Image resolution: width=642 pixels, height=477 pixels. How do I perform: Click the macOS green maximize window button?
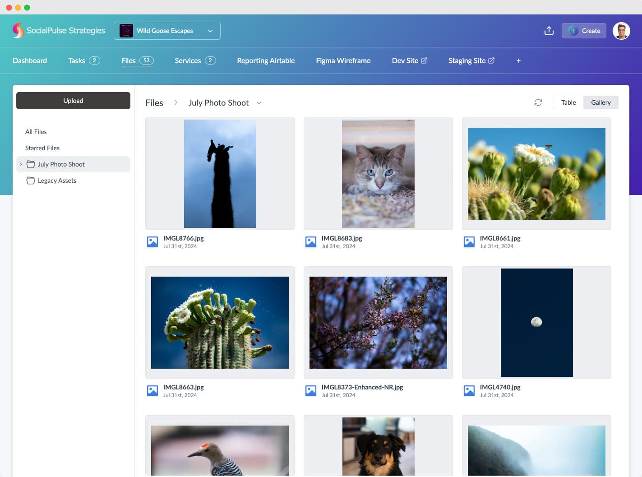point(27,8)
